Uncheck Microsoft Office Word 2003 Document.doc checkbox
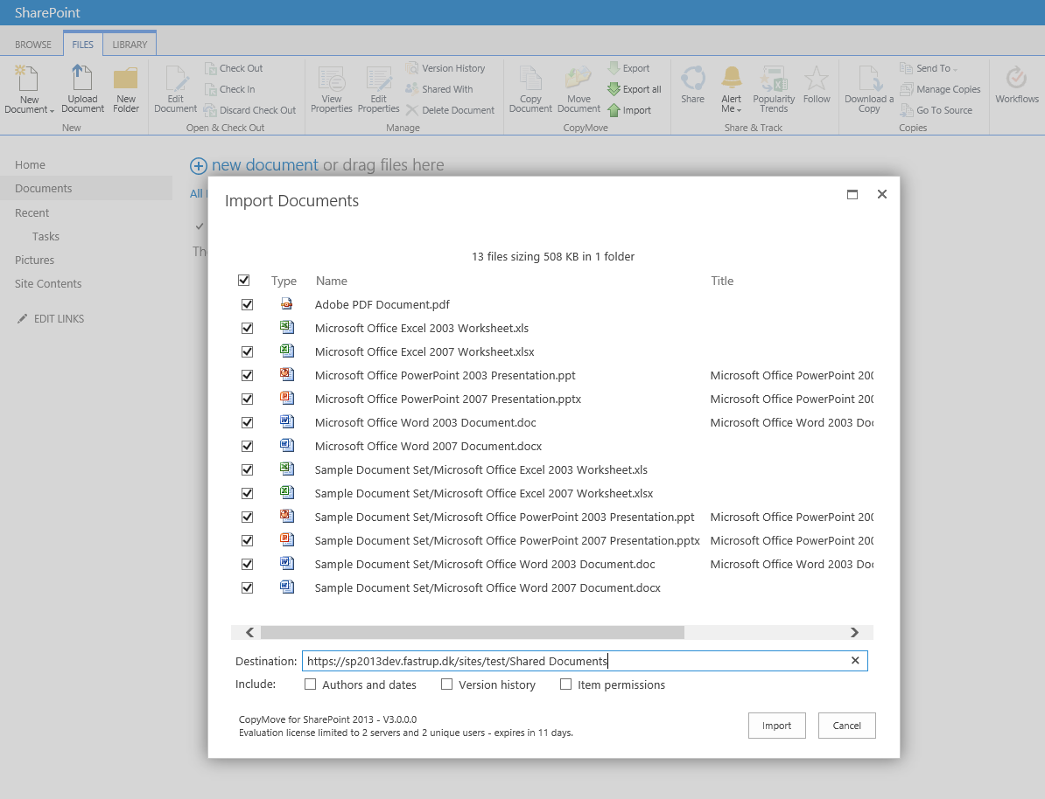The width and height of the screenshot is (1045, 799). click(x=248, y=423)
